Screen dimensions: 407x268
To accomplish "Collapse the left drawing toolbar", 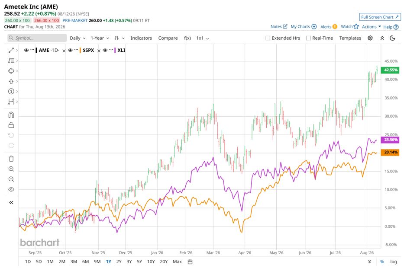I will 11,202.
